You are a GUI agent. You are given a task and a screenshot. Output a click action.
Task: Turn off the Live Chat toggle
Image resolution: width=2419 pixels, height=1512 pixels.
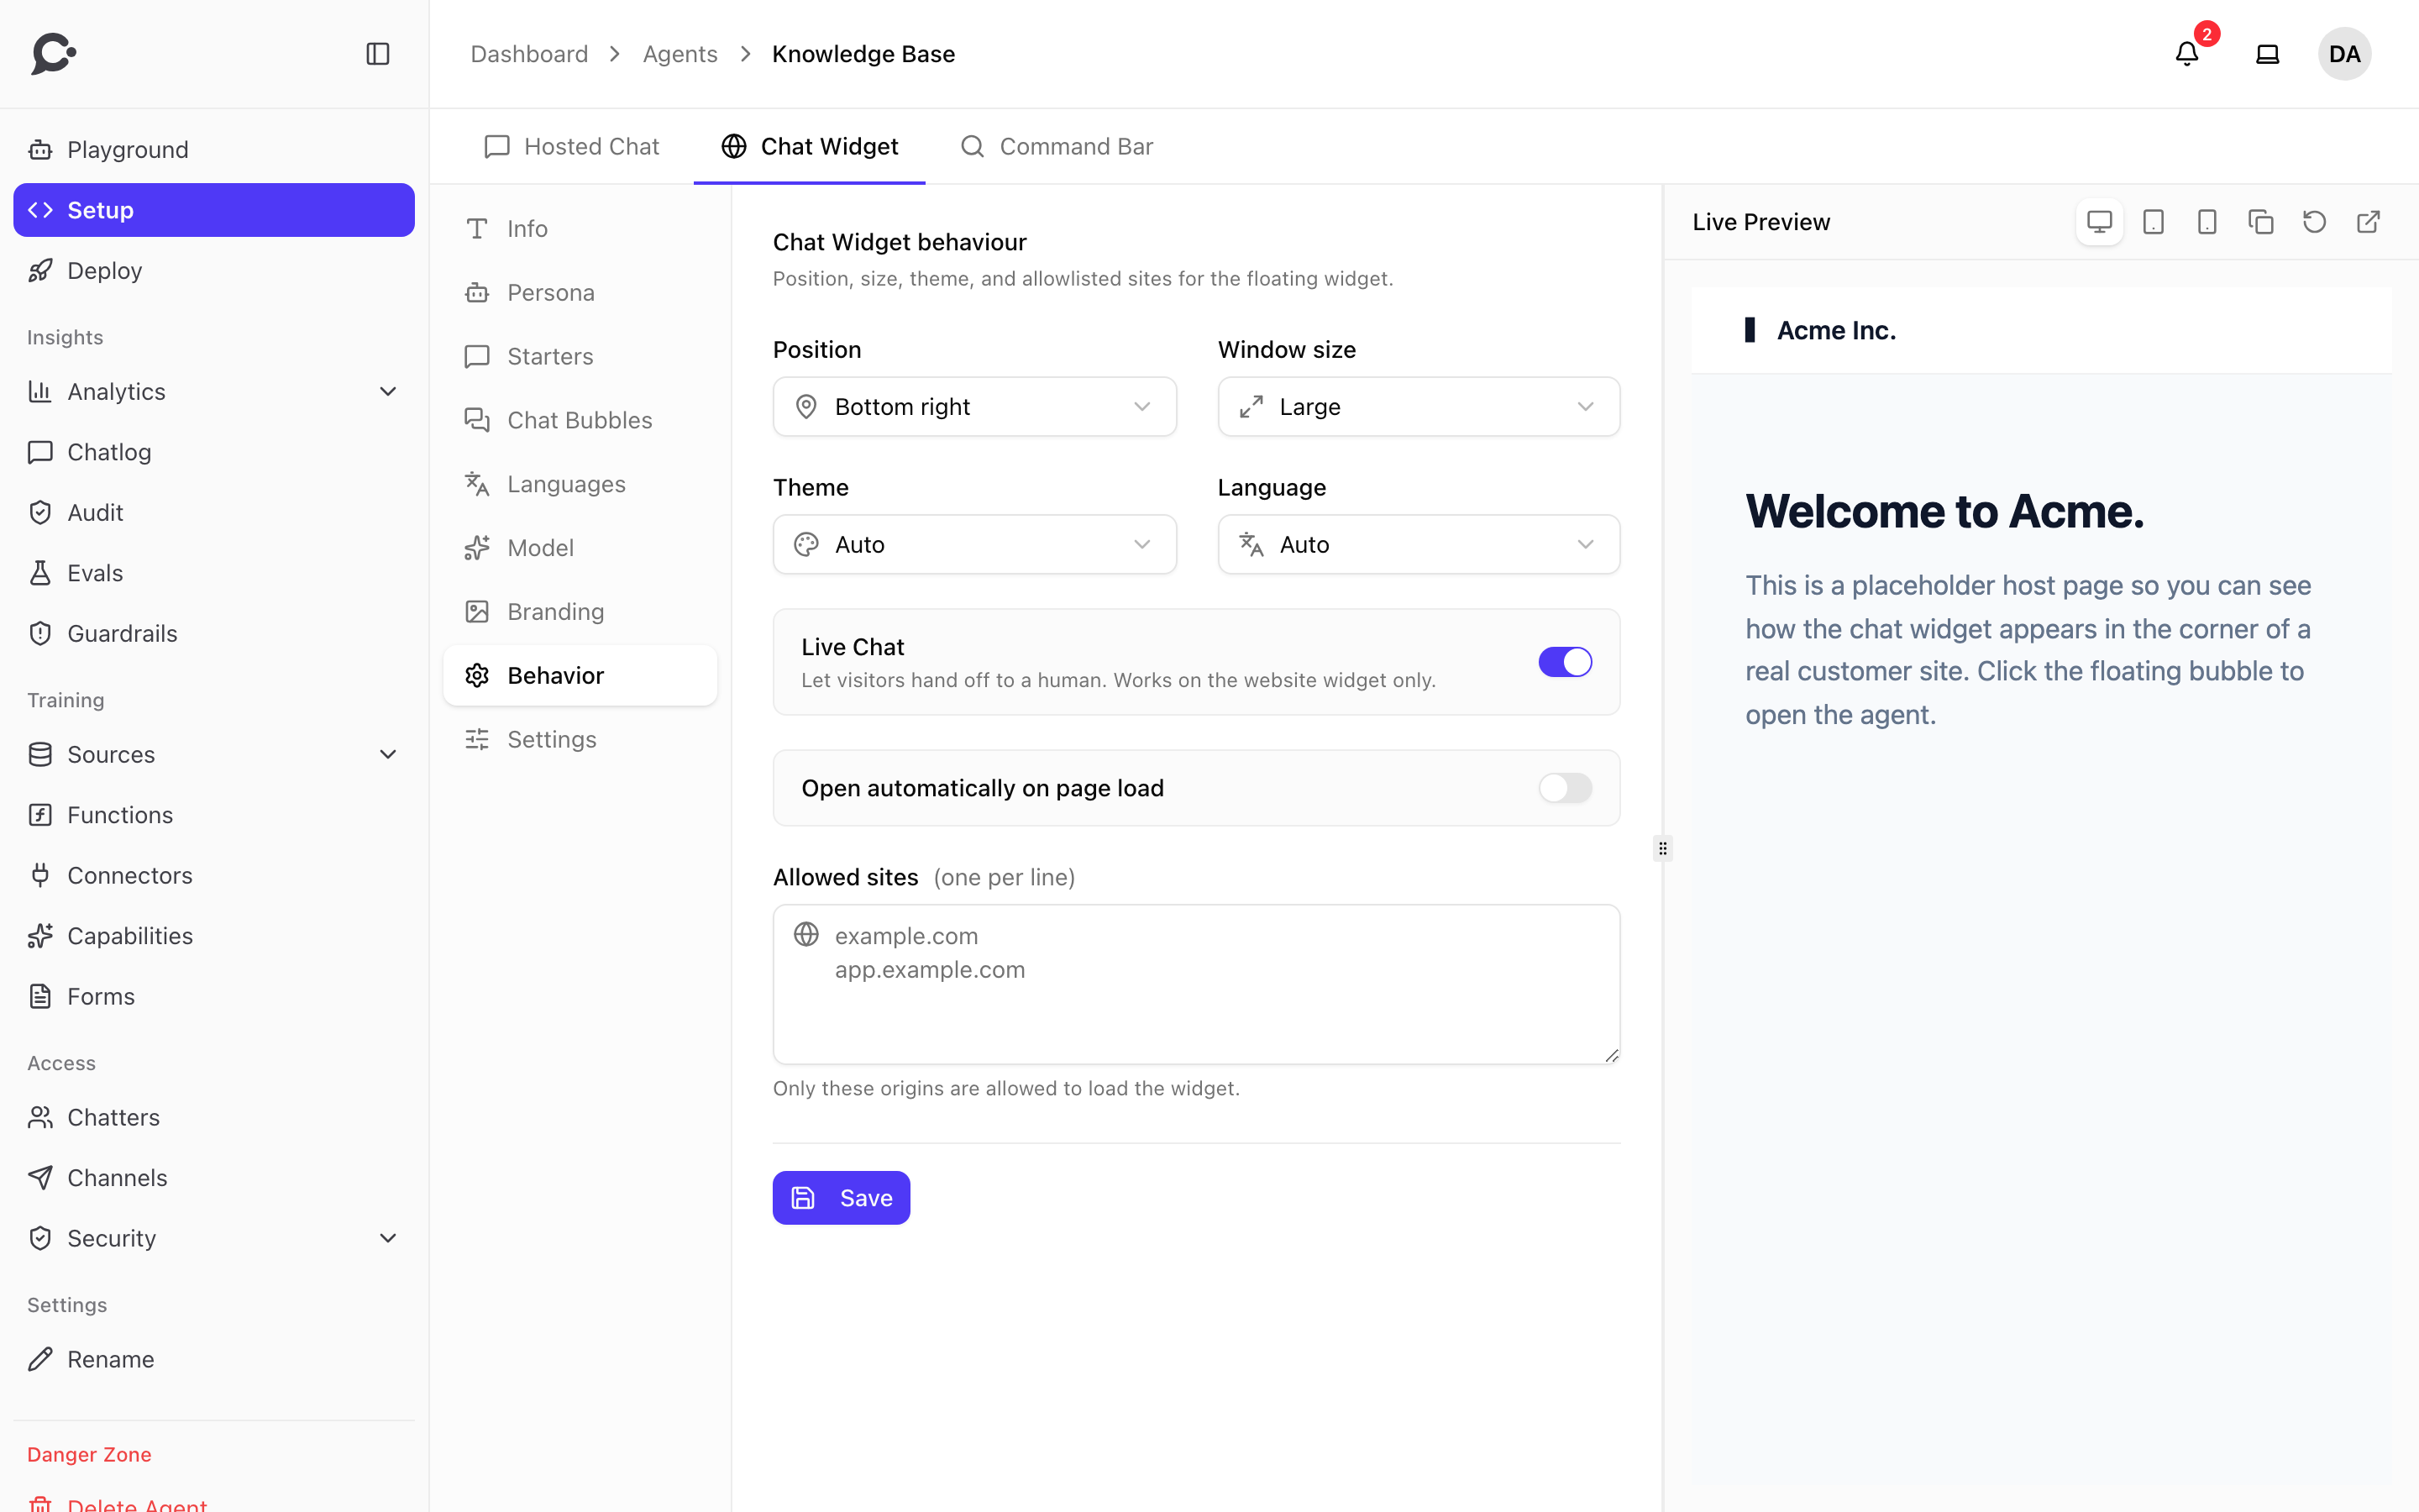click(1566, 662)
